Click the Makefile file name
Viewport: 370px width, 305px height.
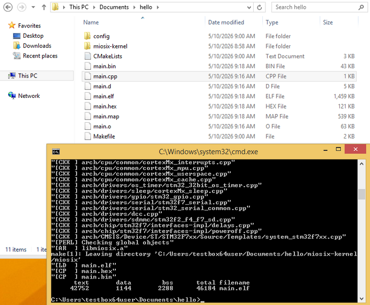click(104, 136)
